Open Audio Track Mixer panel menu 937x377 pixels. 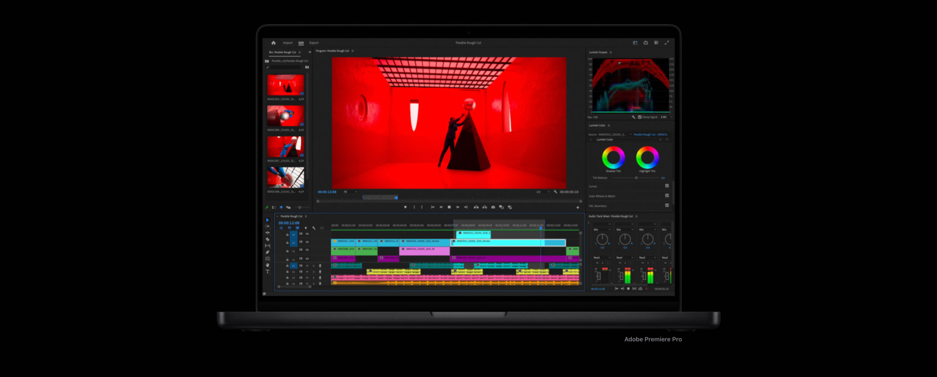[x=636, y=216]
